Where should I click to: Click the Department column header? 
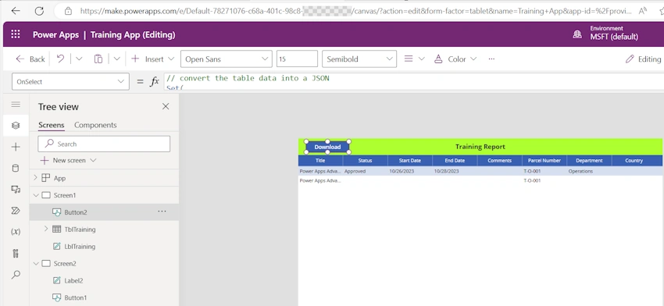(589, 160)
